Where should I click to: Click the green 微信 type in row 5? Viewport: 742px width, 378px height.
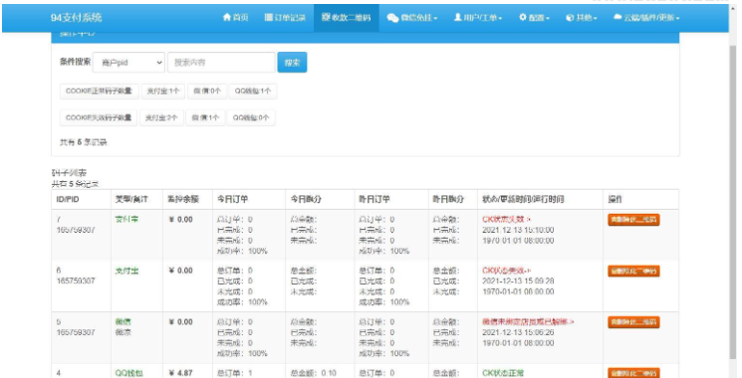point(124,321)
